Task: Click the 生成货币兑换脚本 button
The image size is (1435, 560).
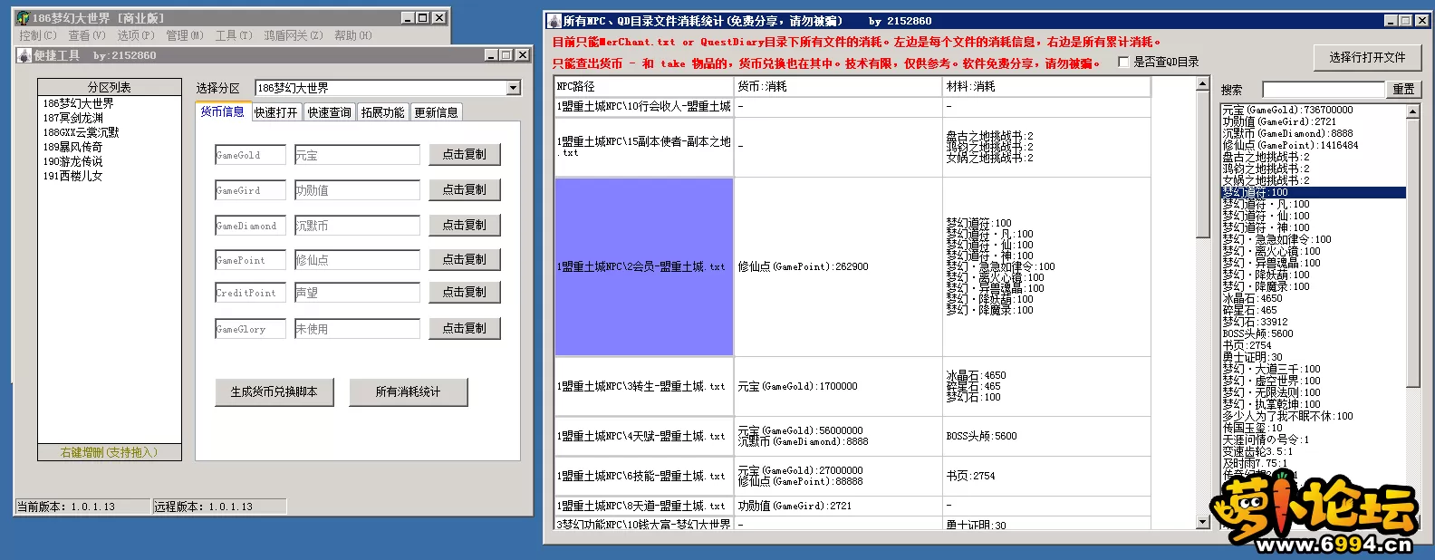Action: click(274, 392)
